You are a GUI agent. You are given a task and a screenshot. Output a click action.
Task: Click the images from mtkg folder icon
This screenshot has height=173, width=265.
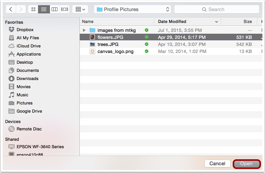[x=92, y=30]
